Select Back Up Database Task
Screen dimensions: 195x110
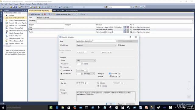[17, 18]
